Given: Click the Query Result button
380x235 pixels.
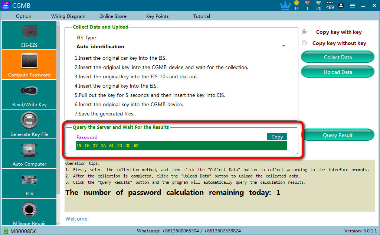Looking at the screenshot, I should (338, 135).
